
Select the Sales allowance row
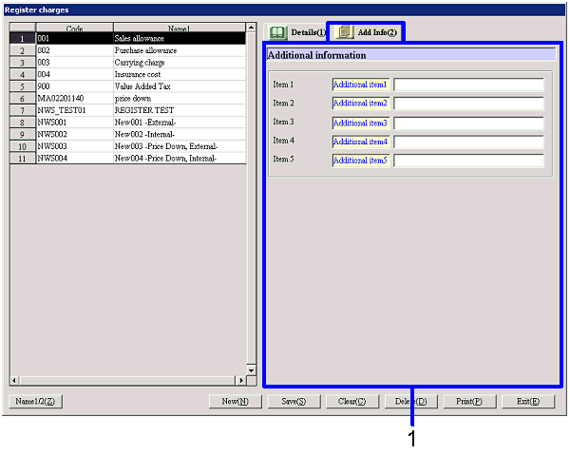click(x=178, y=39)
